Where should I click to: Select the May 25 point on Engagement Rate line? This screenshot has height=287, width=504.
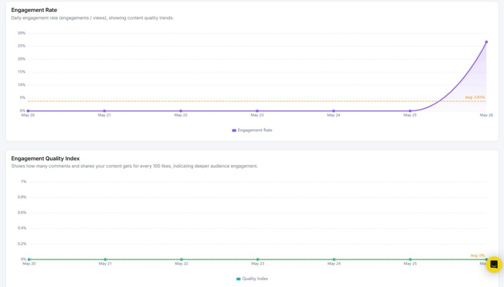pyautogui.click(x=410, y=111)
